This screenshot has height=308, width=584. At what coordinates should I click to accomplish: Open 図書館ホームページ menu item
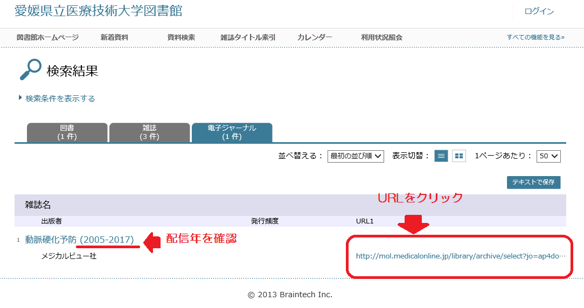(x=47, y=37)
